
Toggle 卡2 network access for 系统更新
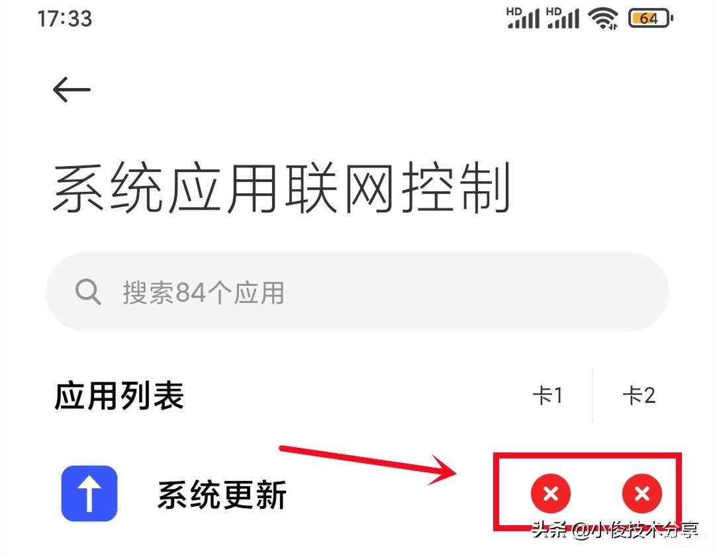click(642, 493)
